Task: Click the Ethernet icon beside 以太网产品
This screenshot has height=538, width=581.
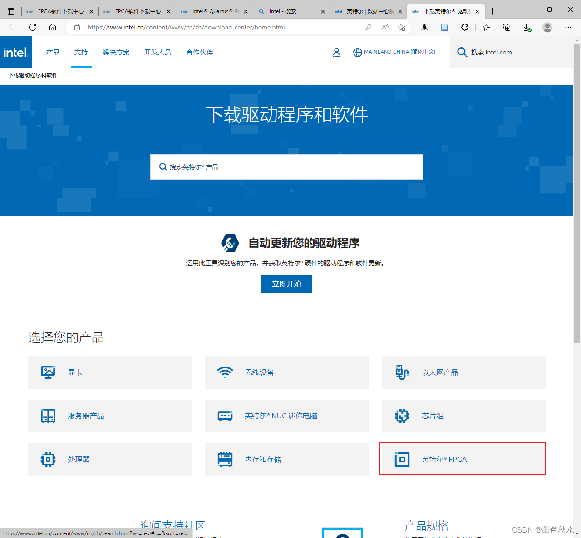Action: tap(402, 372)
